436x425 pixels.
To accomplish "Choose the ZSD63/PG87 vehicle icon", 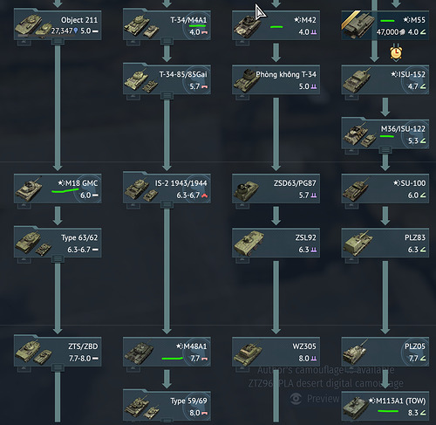I will 247,189.
